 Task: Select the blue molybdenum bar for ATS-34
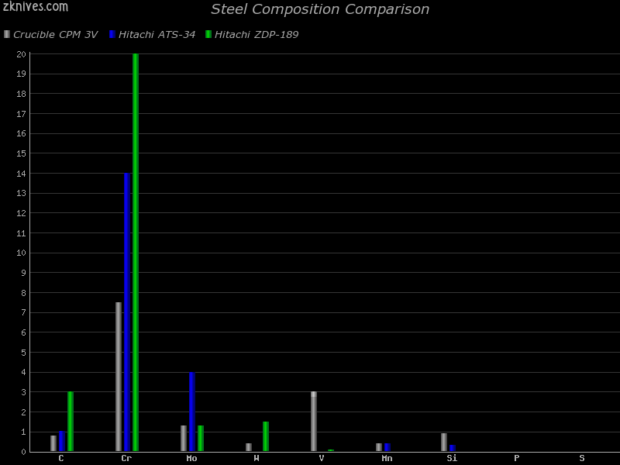[x=192, y=412]
